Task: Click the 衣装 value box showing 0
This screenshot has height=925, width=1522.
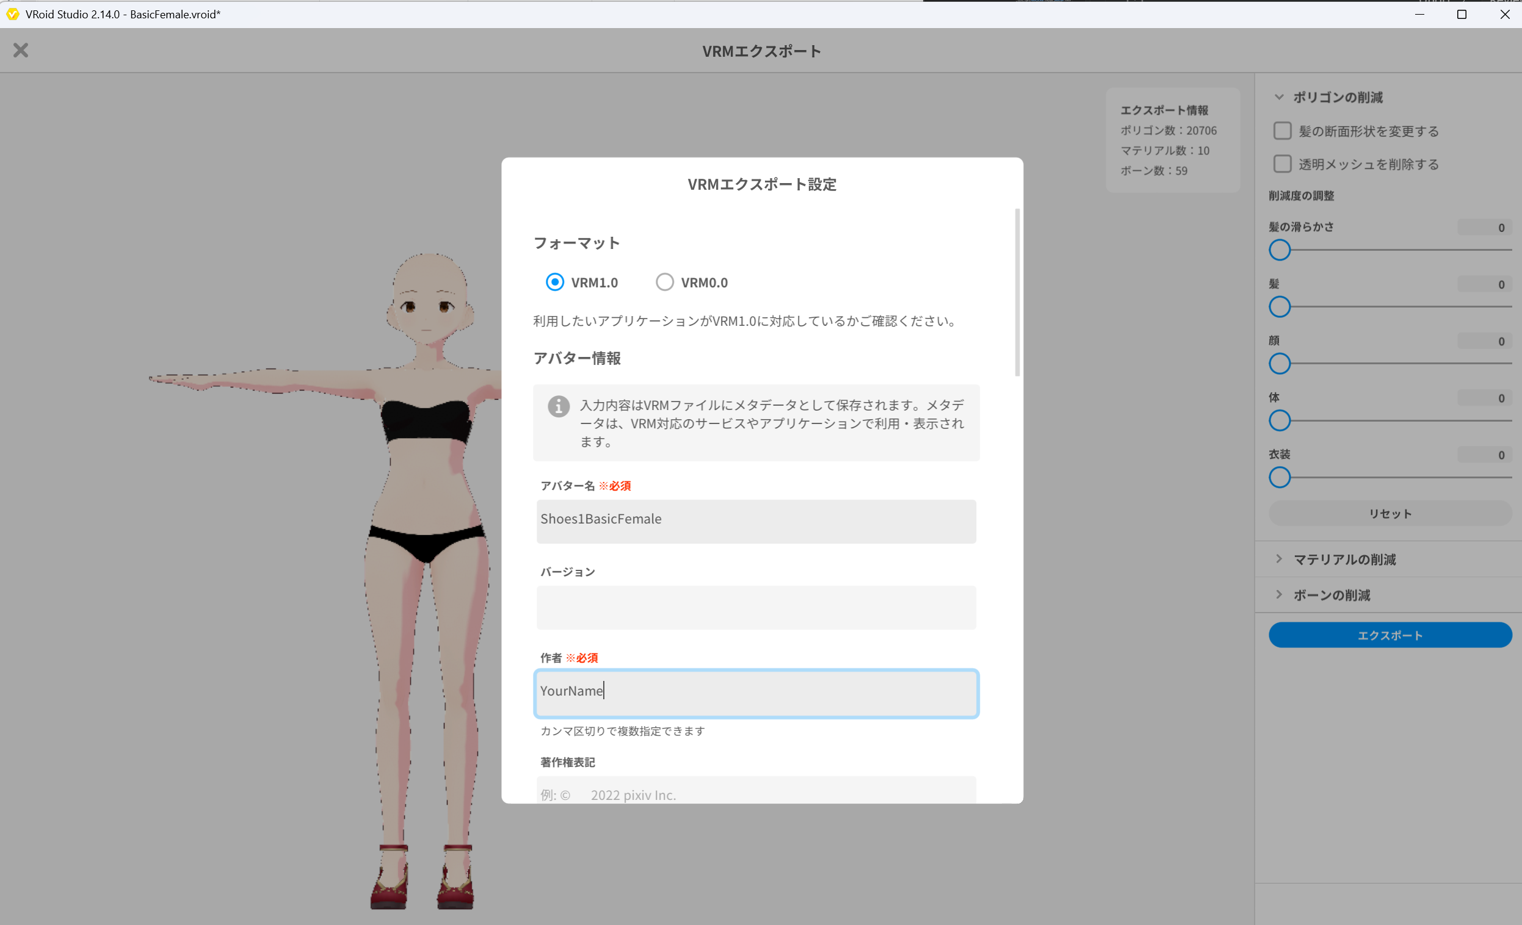Action: (x=1484, y=455)
